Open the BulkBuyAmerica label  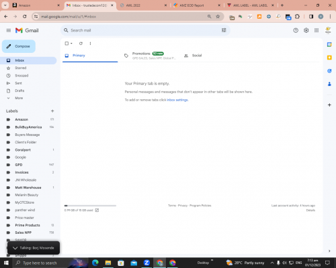click(x=28, y=127)
